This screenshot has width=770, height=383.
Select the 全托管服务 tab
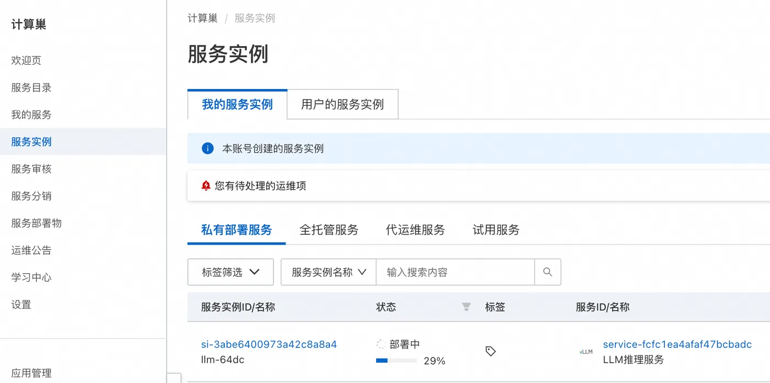[x=329, y=230]
